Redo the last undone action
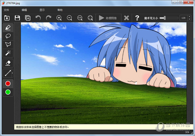 click(x=48, y=18)
